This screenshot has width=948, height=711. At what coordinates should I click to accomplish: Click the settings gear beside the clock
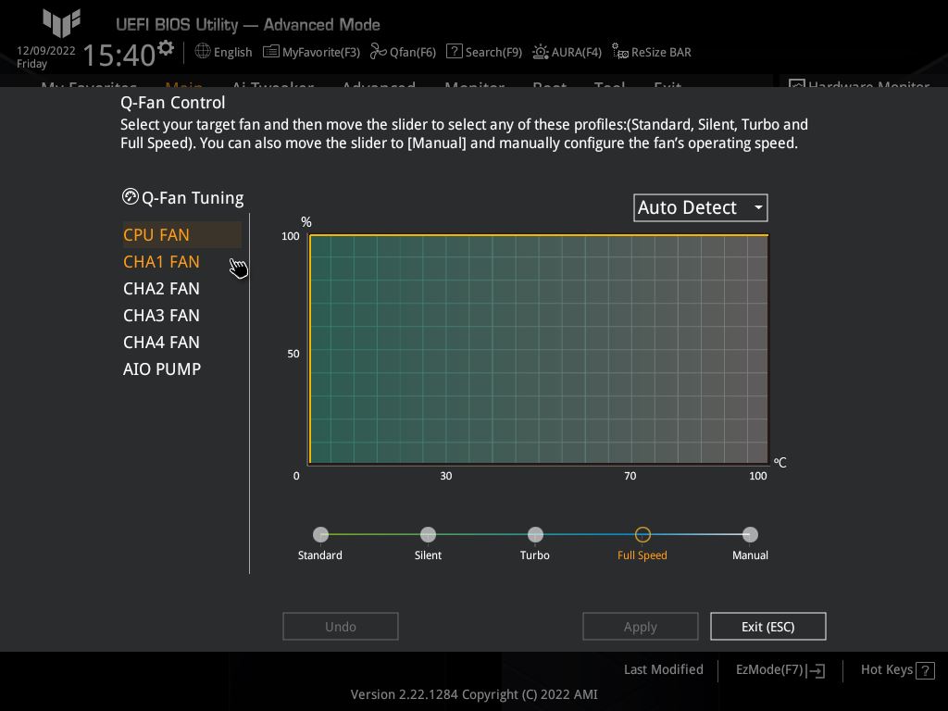tap(166, 48)
